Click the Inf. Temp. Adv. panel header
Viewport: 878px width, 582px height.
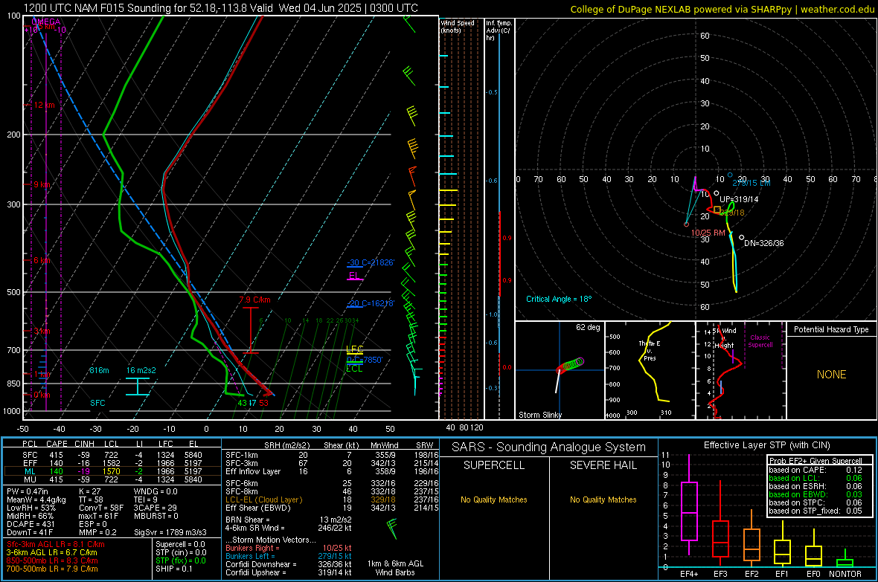coord(499,30)
